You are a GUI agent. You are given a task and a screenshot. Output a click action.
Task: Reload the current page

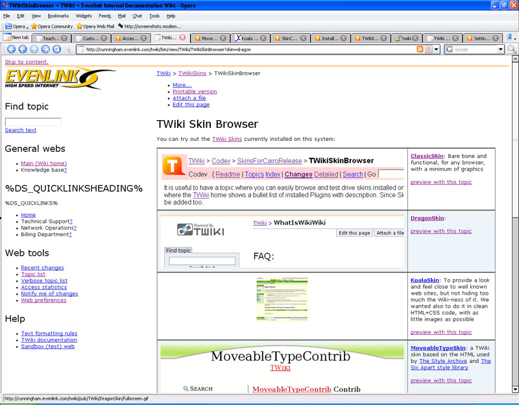(56, 49)
